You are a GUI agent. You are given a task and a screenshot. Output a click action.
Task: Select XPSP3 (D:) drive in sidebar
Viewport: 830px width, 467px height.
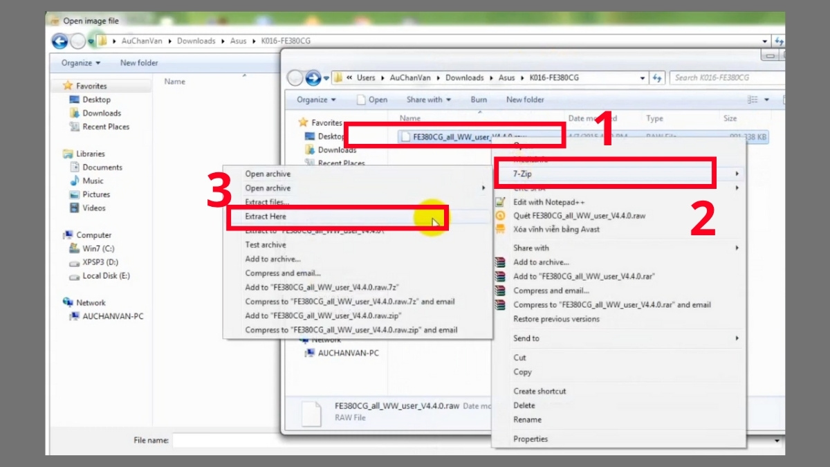(93, 262)
